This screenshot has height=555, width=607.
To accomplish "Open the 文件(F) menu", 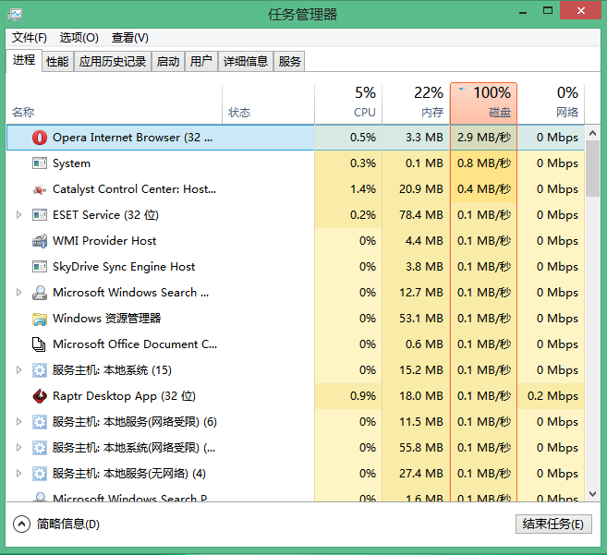I will tap(30, 38).
